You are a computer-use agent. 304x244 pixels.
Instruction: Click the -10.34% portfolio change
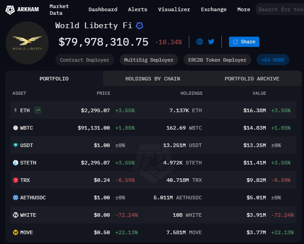[168, 42]
